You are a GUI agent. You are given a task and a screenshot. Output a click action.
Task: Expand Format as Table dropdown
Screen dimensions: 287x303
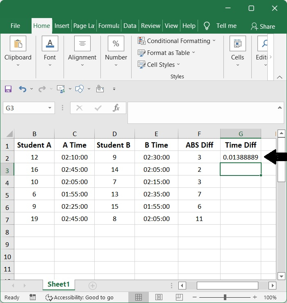click(194, 52)
